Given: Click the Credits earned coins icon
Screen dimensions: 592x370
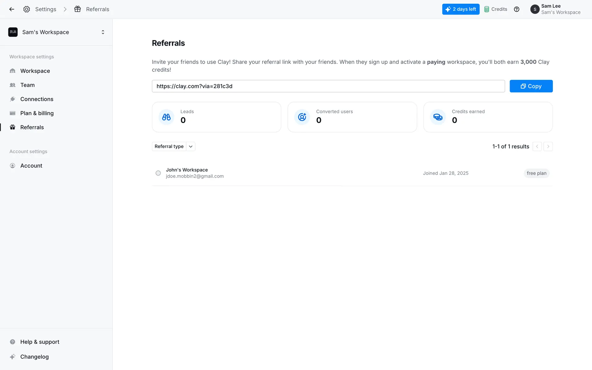Looking at the screenshot, I should [x=438, y=117].
